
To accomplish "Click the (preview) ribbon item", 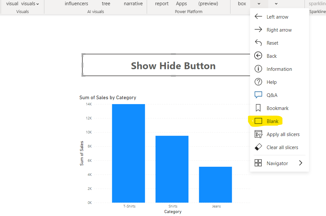I will click(x=208, y=4).
